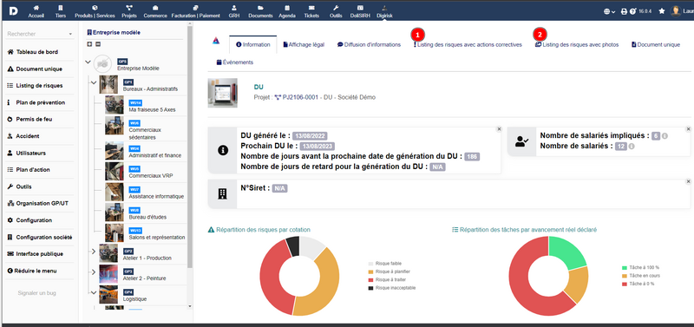Expand Atelier 2 - Peinture chevron
694x327 pixels.
94,272
